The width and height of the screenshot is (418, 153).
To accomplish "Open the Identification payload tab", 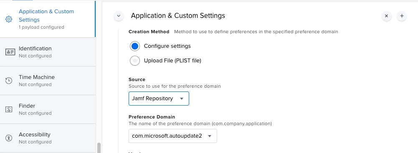I will [x=48, y=52].
